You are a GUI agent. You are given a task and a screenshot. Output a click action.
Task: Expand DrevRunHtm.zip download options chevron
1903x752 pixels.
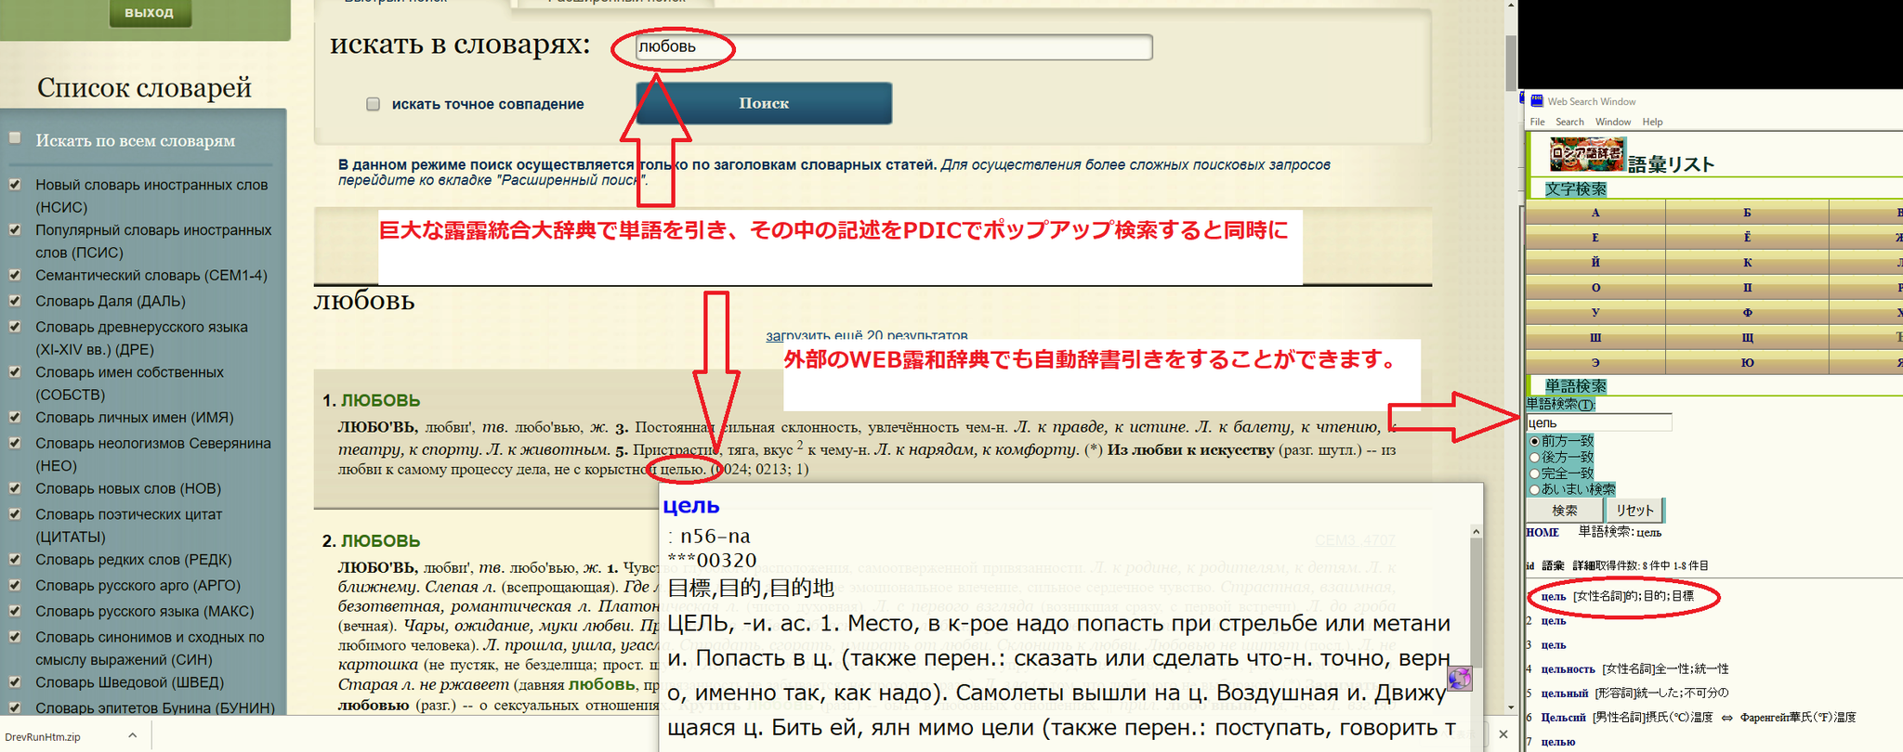[132, 735]
